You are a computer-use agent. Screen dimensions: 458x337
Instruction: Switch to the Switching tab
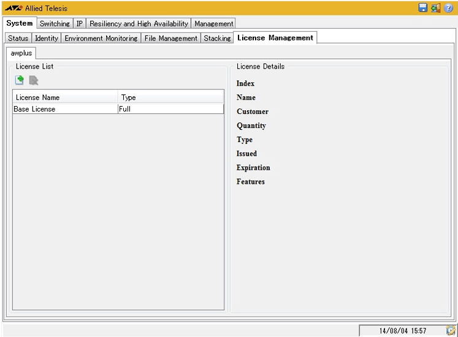click(x=55, y=24)
